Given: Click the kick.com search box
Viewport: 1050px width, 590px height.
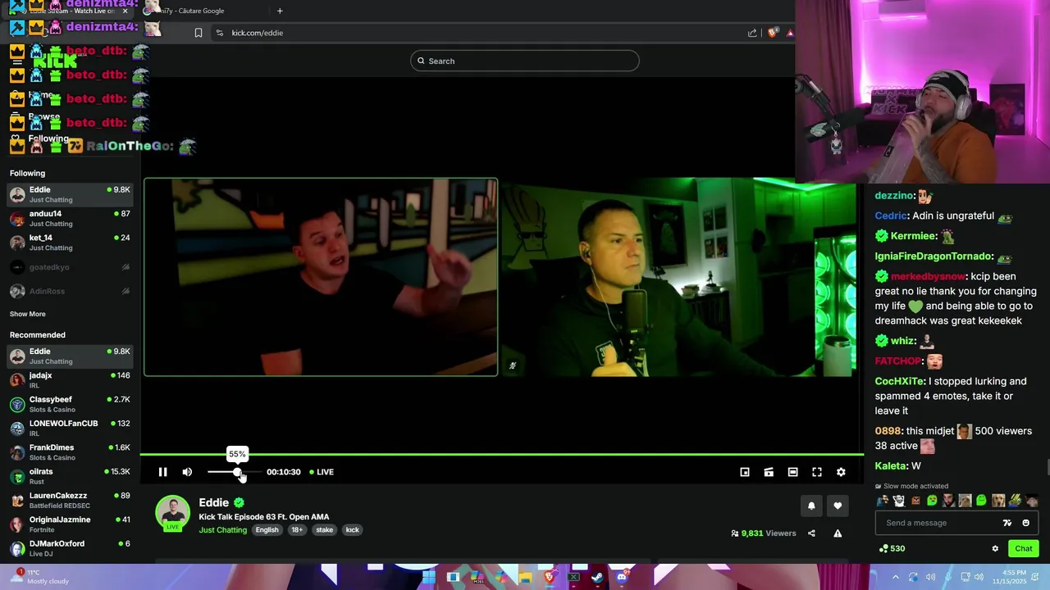Looking at the screenshot, I should [x=525, y=61].
